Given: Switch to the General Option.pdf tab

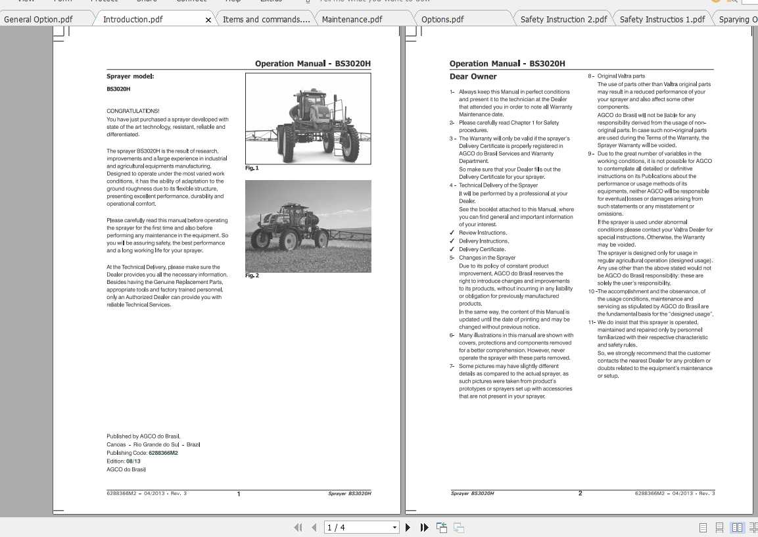Looking at the screenshot, I should pos(39,19).
